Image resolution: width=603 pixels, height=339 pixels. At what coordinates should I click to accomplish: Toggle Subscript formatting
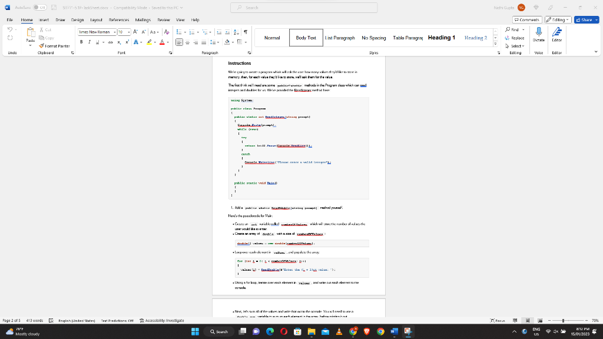coord(119,42)
